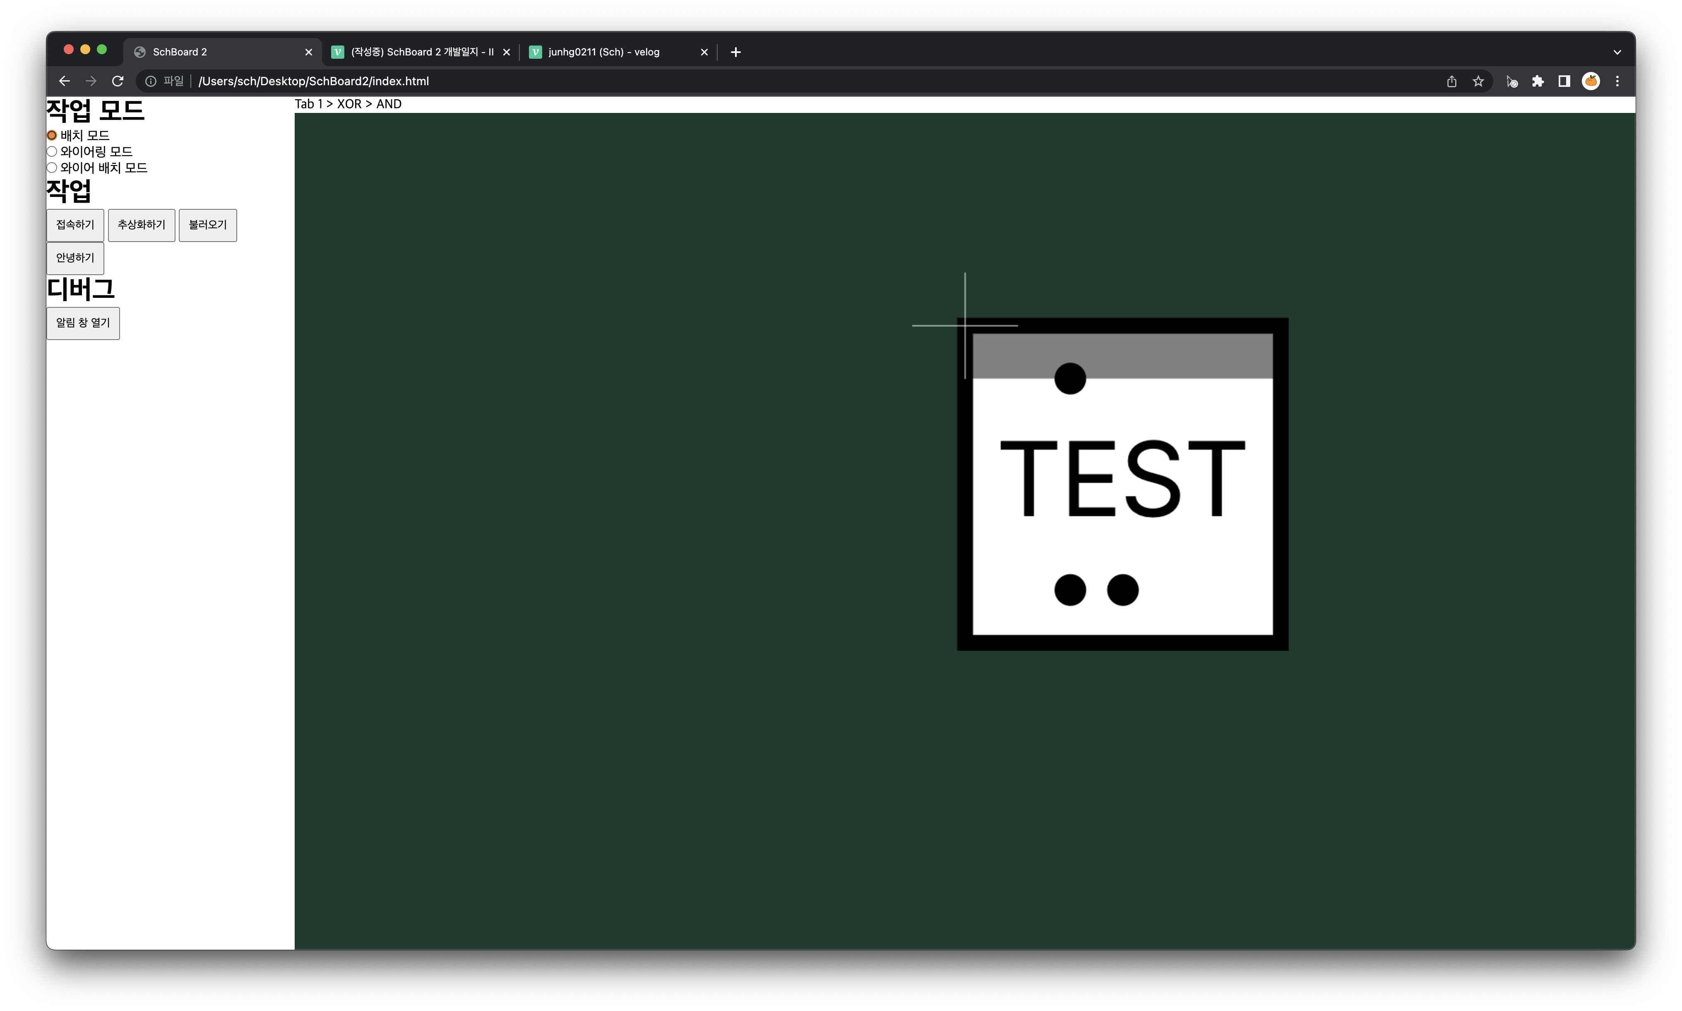
Task: Click the share page icon
Action: pos(1451,81)
